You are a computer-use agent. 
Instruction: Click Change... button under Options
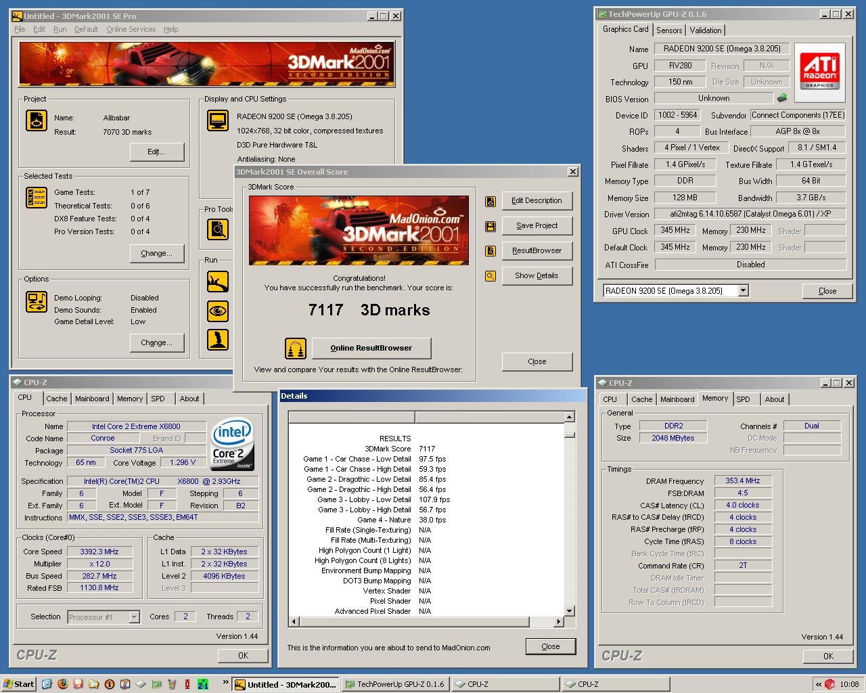point(157,342)
